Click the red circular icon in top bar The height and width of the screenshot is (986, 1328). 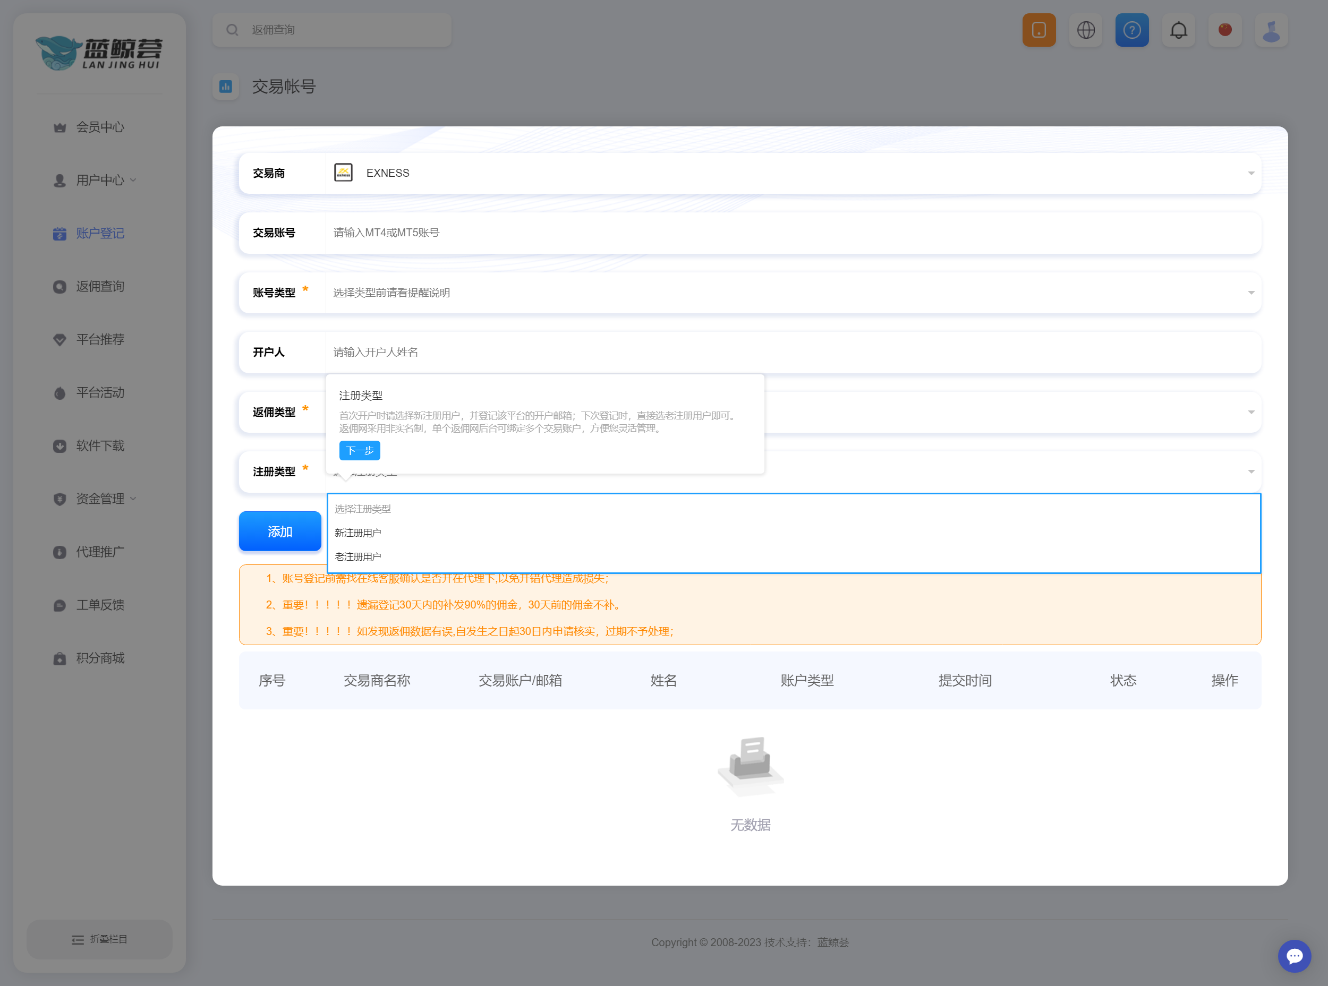(x=1225, y=30)
